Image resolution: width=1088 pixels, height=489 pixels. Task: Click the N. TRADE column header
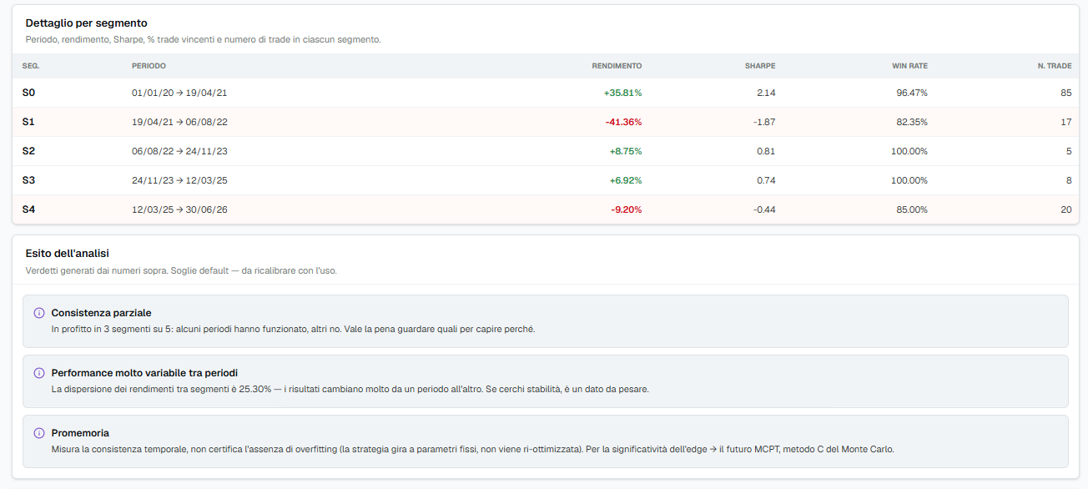click(x=1055, y=66)
